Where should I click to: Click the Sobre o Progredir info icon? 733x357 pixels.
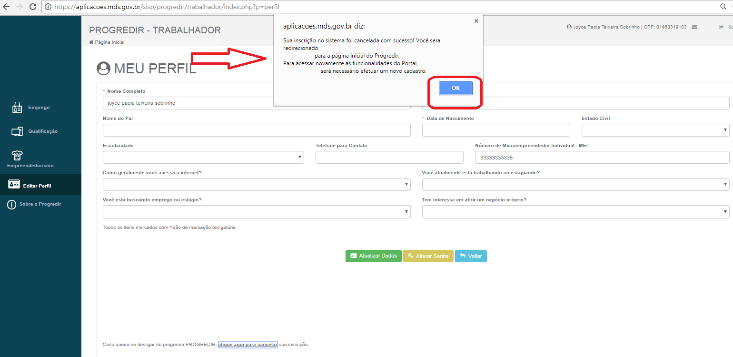pos(11,204)
